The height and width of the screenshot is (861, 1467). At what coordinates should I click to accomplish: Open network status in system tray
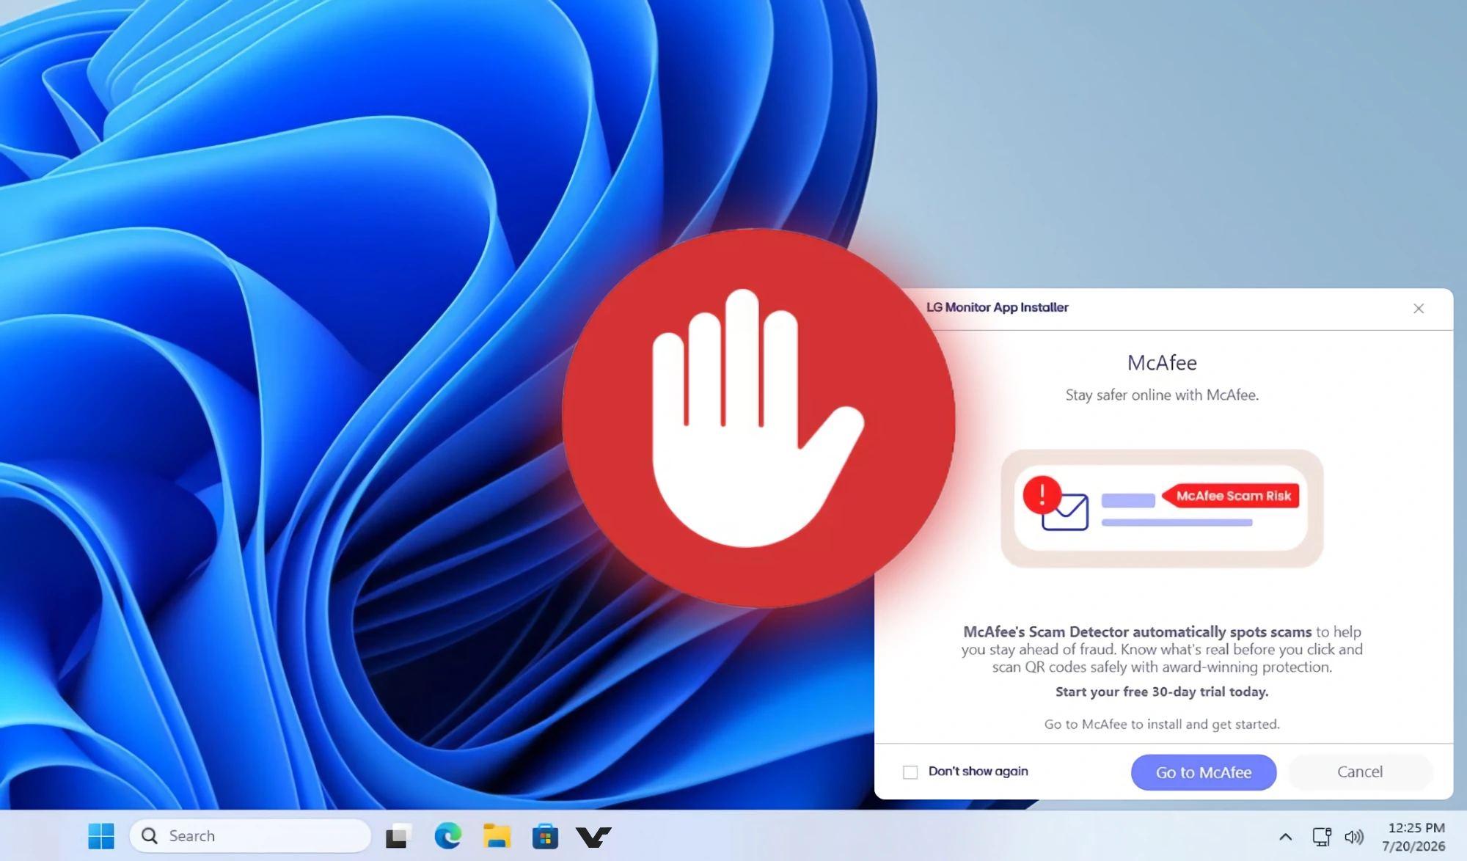tap(1322, 837)
